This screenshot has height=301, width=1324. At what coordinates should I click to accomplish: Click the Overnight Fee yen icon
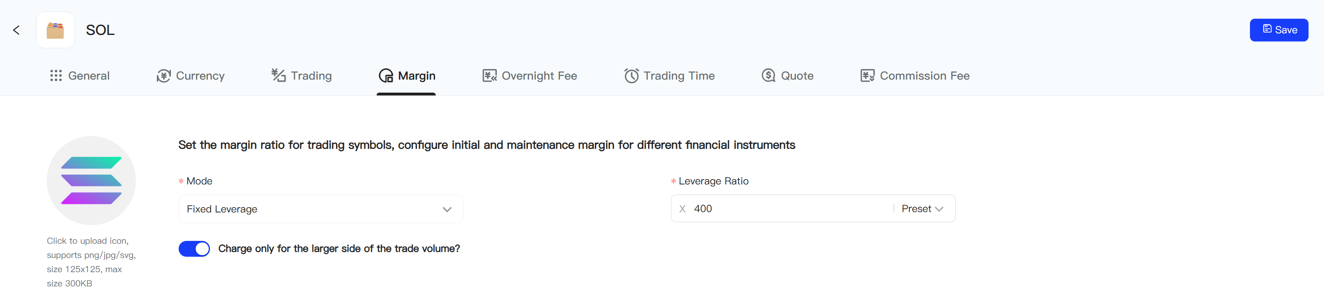click(x=489, y=76)
